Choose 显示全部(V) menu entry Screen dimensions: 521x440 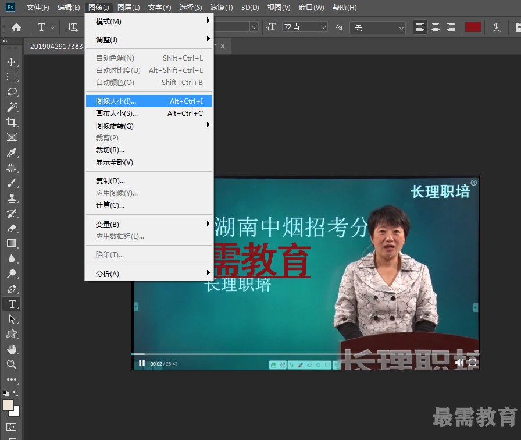(149, 162)
